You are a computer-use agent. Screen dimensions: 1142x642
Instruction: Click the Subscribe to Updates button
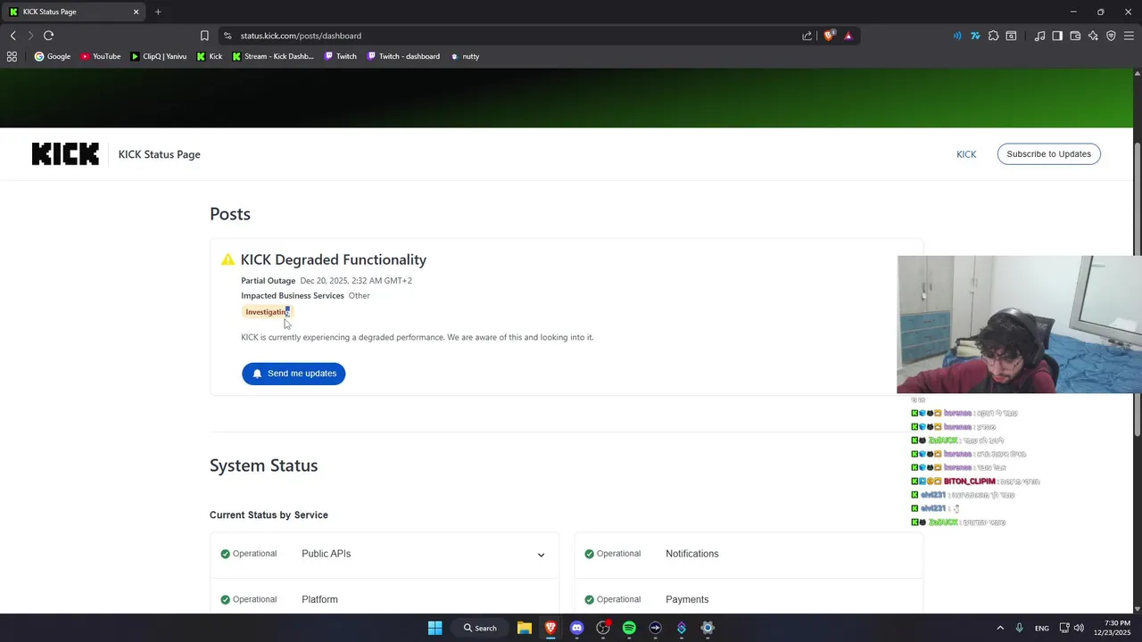(1048, 154)
